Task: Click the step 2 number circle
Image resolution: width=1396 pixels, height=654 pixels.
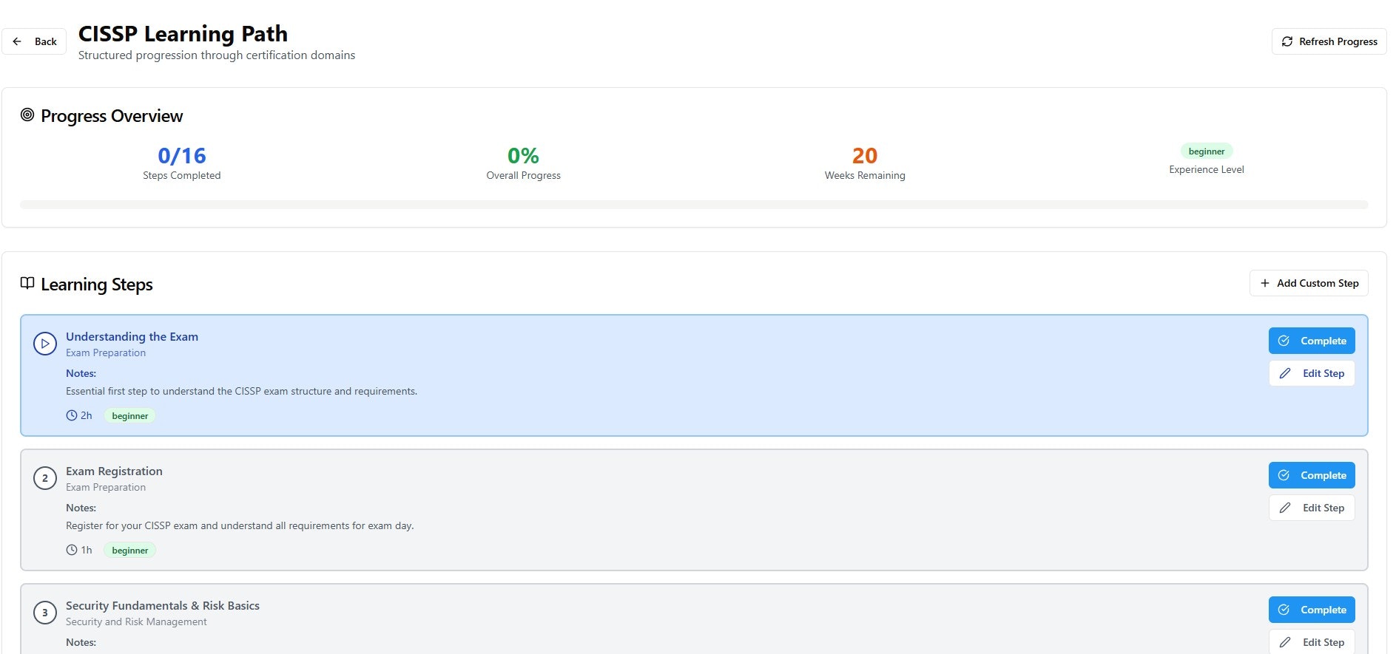Action: tap(45, 478)
